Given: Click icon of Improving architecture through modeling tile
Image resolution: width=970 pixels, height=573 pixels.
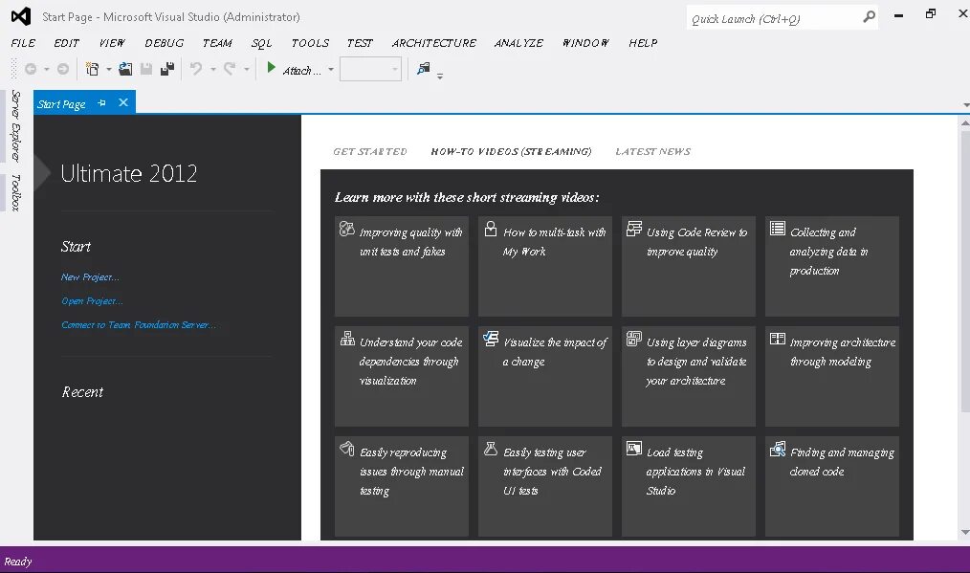Looking at the screenshot, I should click(778, 339).
